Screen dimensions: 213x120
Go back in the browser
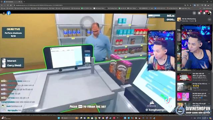2,5
